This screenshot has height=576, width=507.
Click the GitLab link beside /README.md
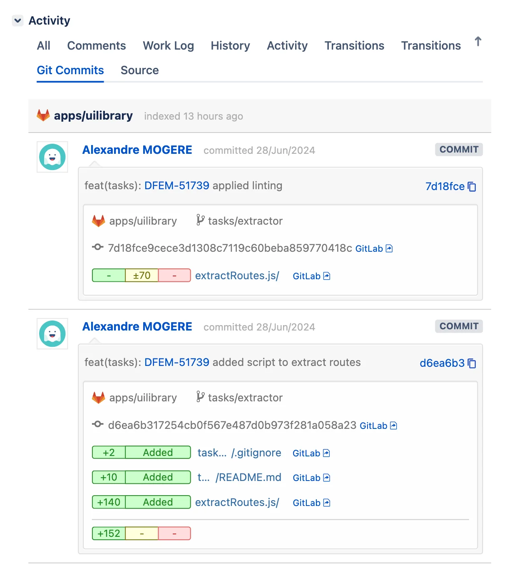tap(311, 478)
